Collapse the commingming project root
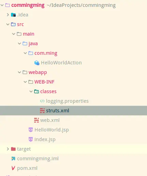 pyautogui.click(x=2, y=5)
